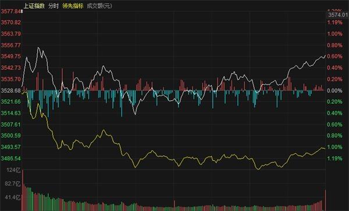This screenshot has width=349, height=211.
Task: Click the red 1.00% axis label
Action: [334, 34]
